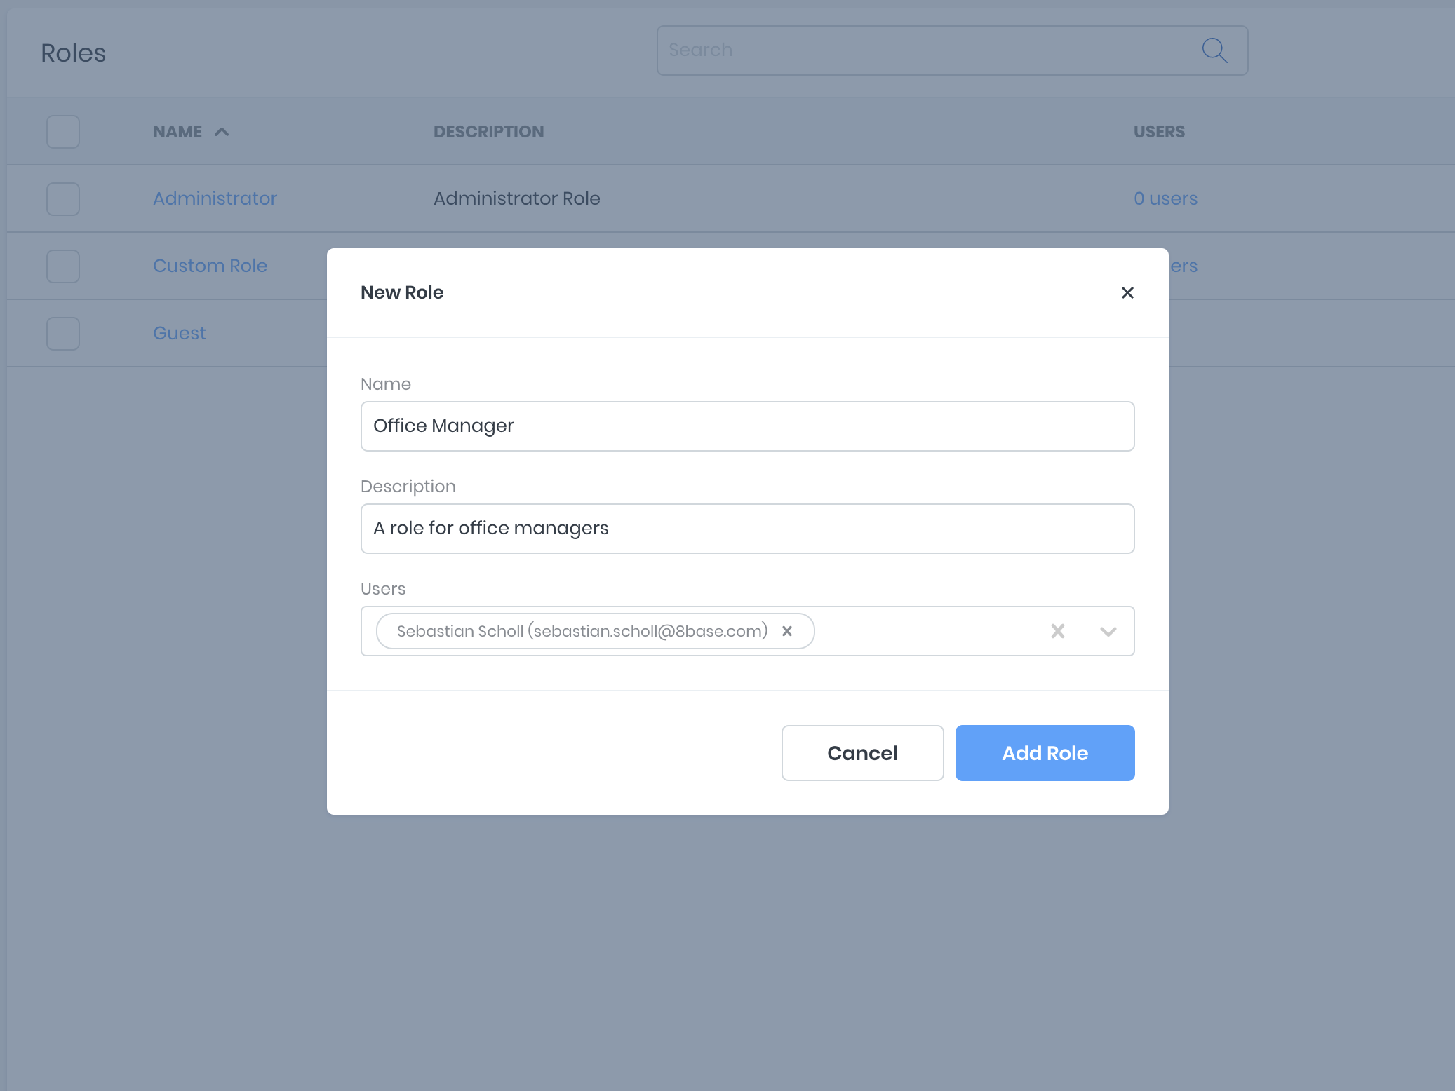Open the Guest role link

pos(180,334)
